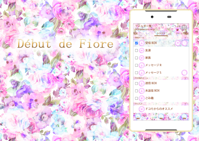Screen dimensions: 199x141
Task: Click the ごみ箱 trash folder icon
Action: [142, 98]
